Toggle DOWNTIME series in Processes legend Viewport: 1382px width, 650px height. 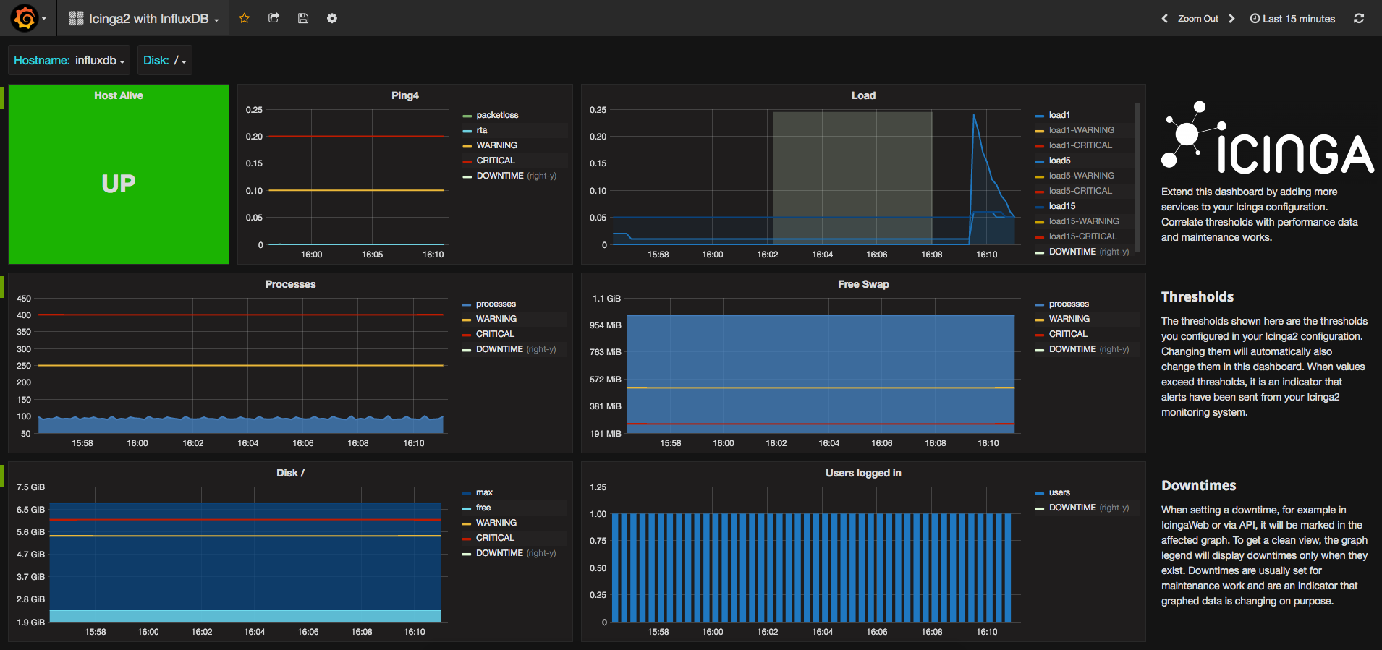click(x=499, y=349)
